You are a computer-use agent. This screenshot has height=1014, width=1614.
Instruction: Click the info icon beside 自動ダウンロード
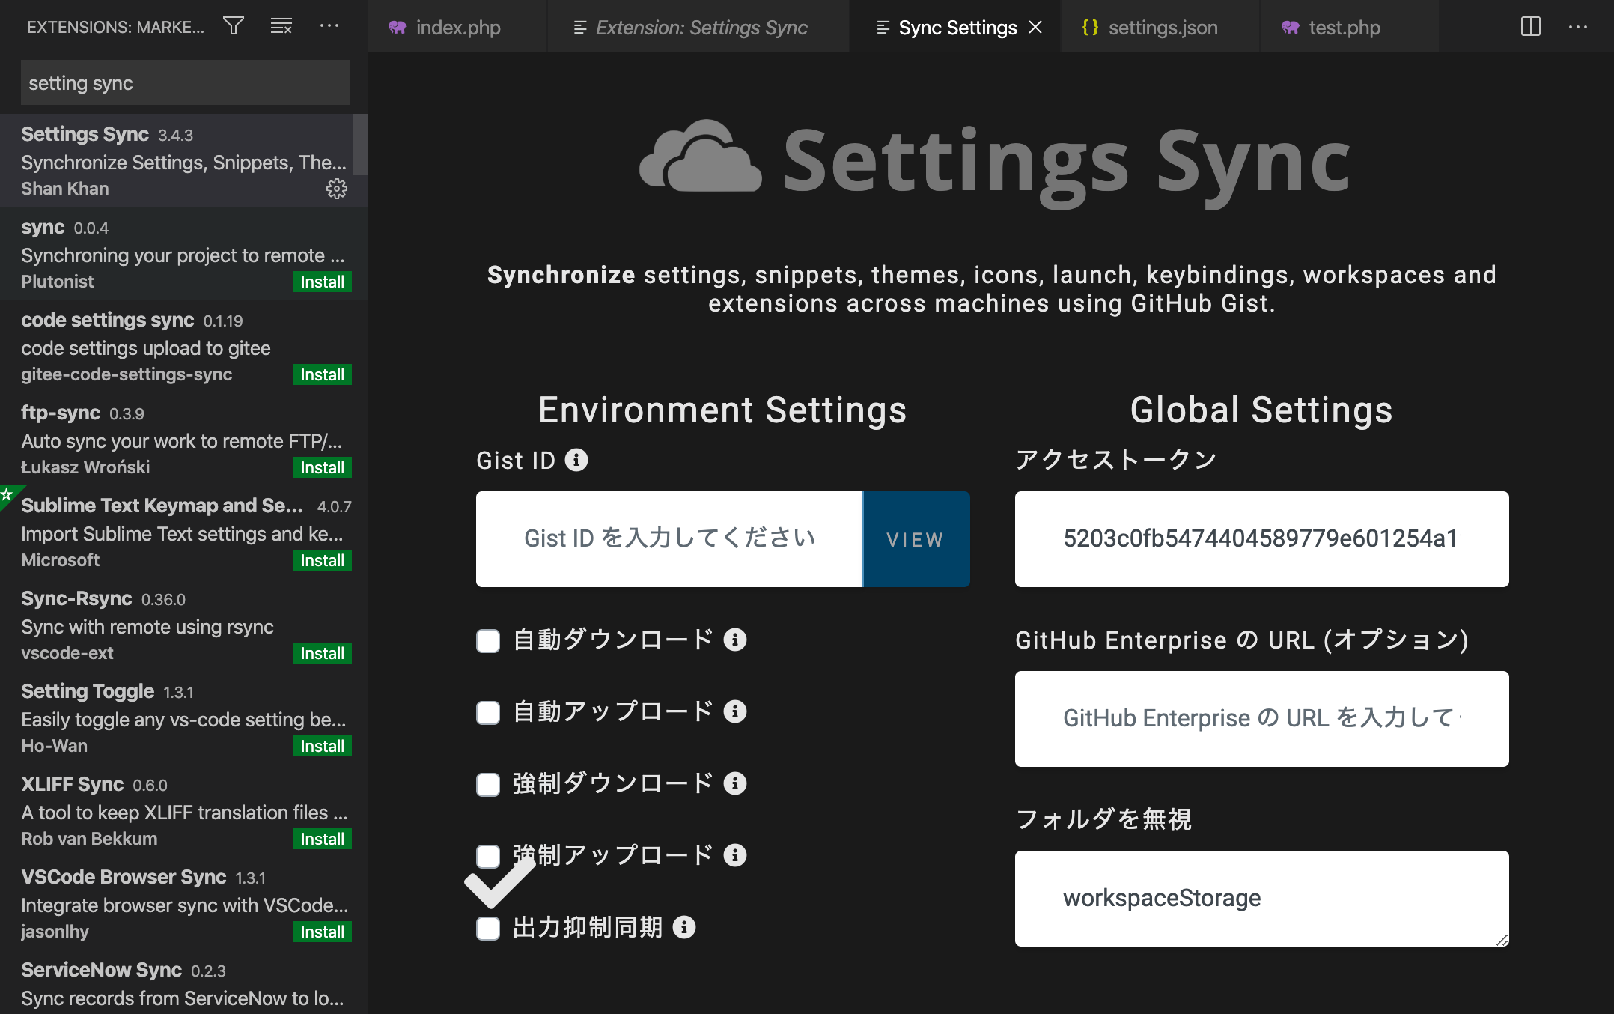tap(737, 640)
